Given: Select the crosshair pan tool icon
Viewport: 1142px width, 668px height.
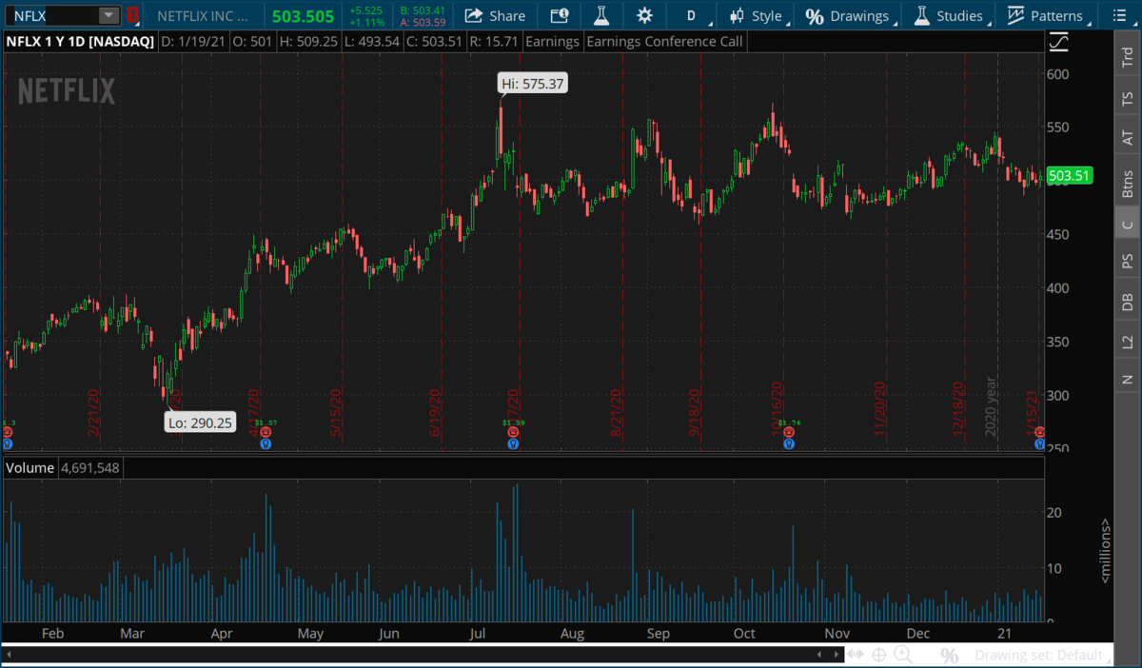Looking at the screenshot, I should tap(878, 655).
